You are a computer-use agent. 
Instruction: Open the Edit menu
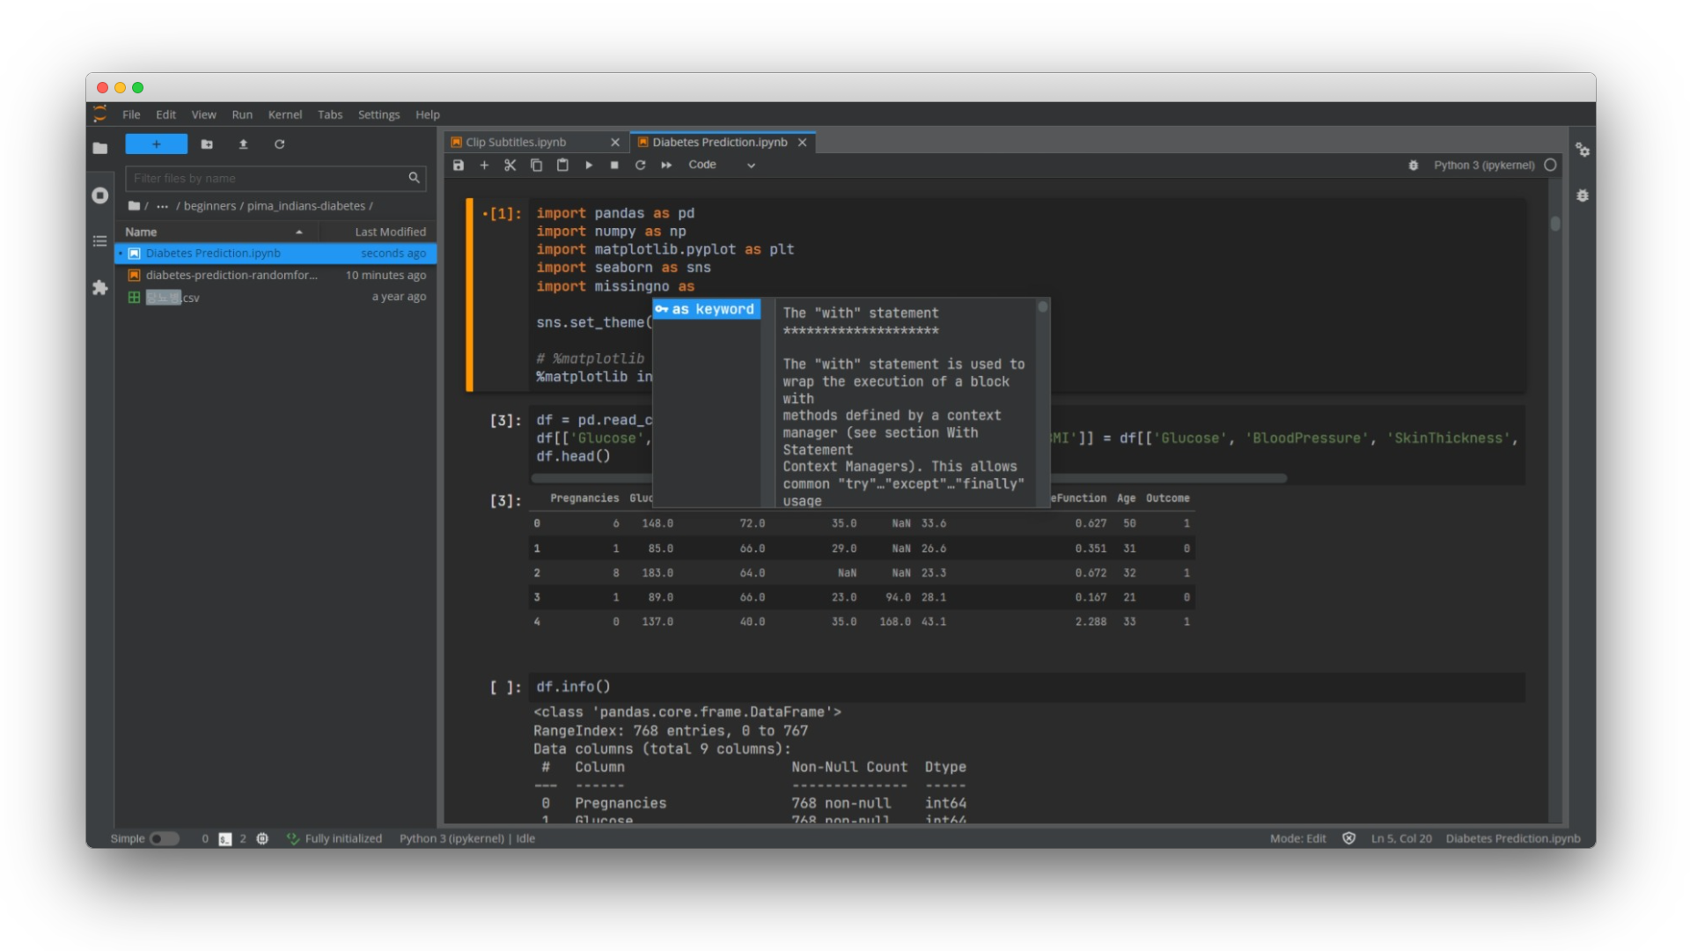point(165,114)
